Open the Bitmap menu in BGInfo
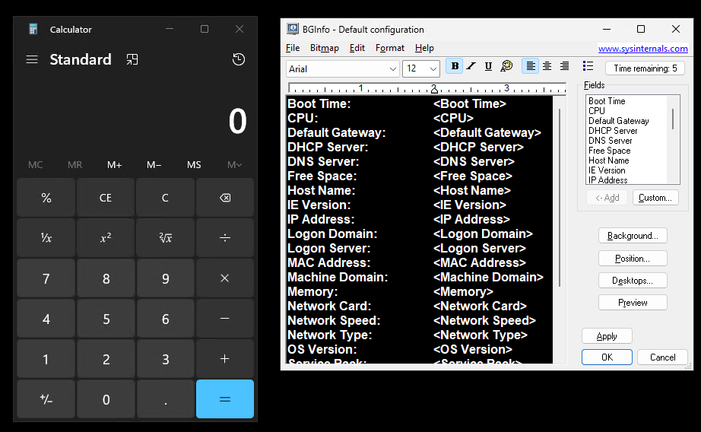This screenshot has height=432, width=701. click(x=324, y=48)
